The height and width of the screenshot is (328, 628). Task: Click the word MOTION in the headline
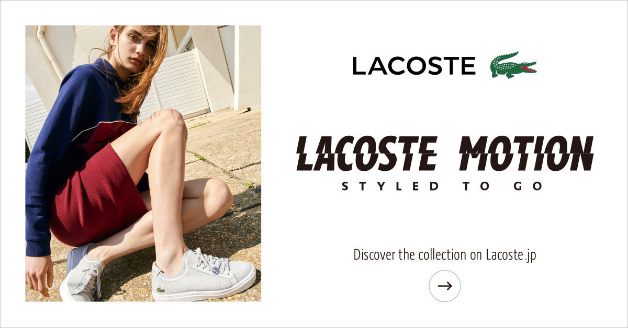click(526, 153)
